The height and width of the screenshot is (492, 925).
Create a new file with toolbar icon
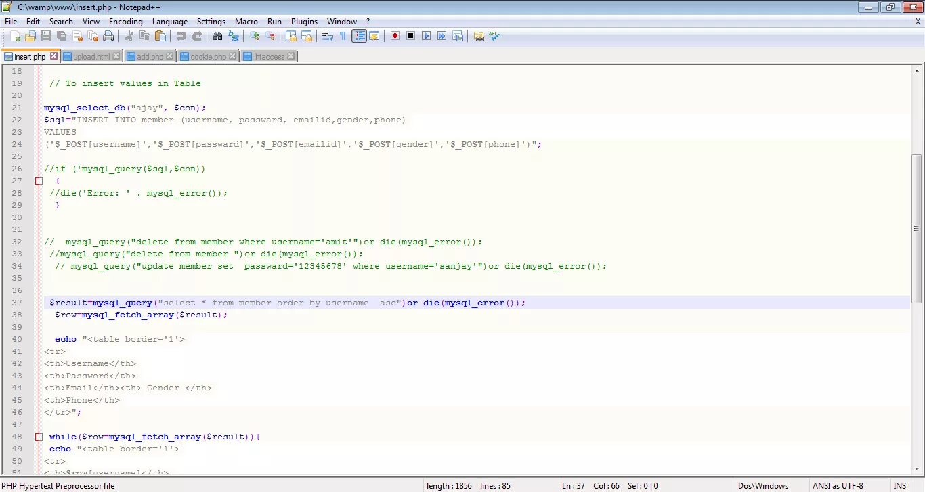click(x=15, y=37)
